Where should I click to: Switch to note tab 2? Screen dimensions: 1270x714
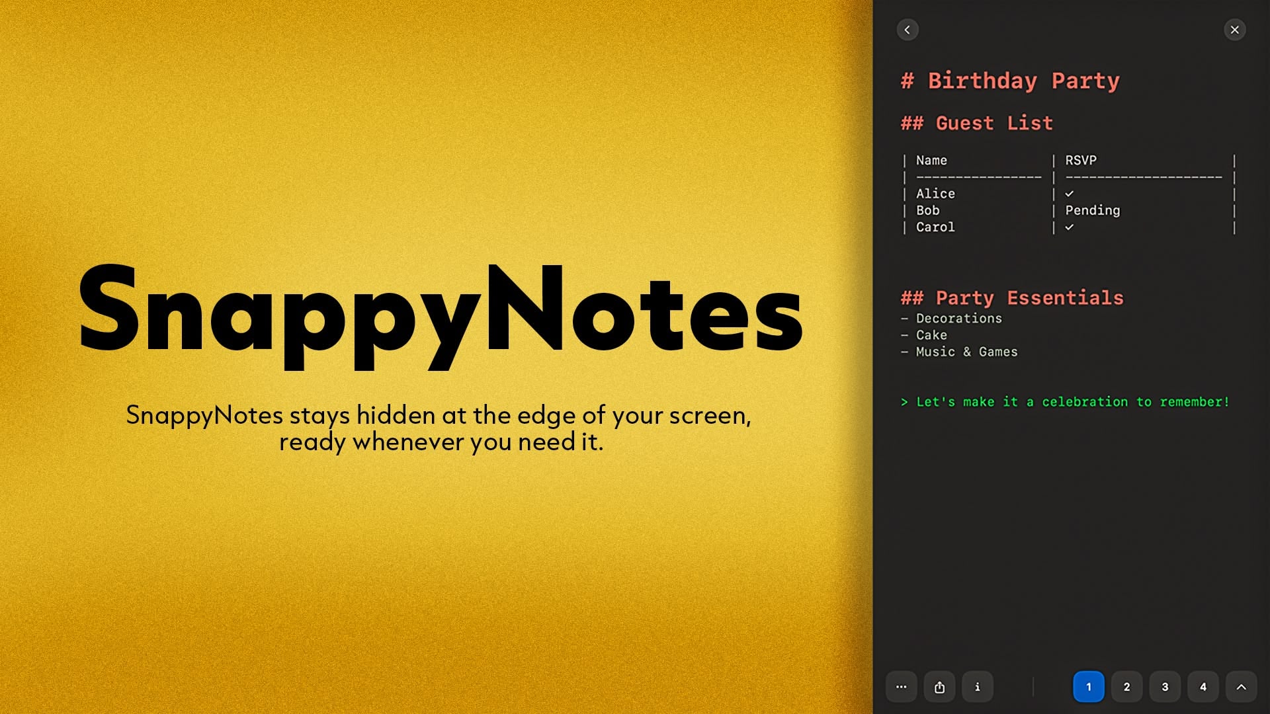pos(1126,687)
